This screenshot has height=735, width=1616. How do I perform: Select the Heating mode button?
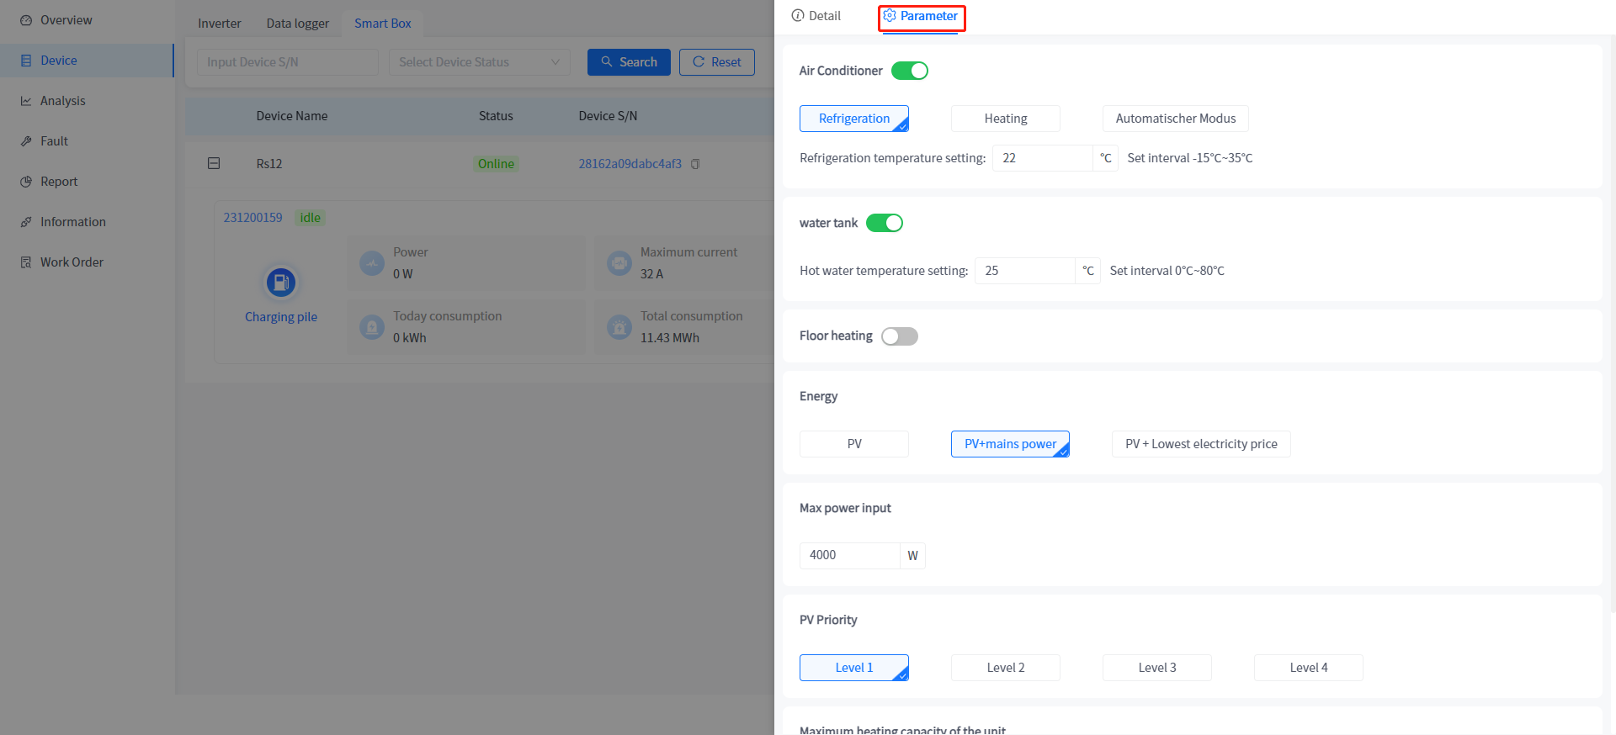tap(1005, 119)
